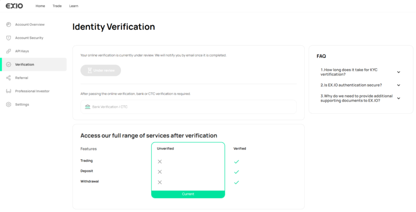
Task: Go to the Learn menu item
Action: click(x=74, y=6)
